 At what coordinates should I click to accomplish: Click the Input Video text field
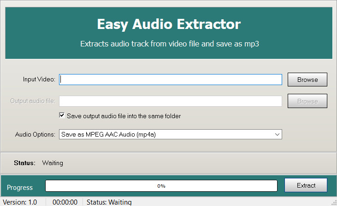pos(171,80)
